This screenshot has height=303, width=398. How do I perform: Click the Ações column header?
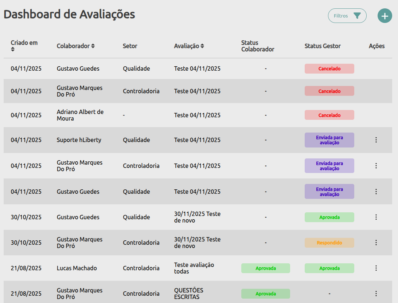pyautogui.click(x=376, y=46)
